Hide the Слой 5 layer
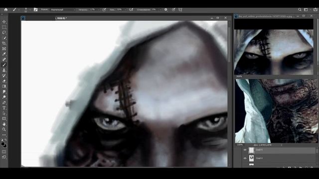319x179 pixels. click(x=245, y=150)
